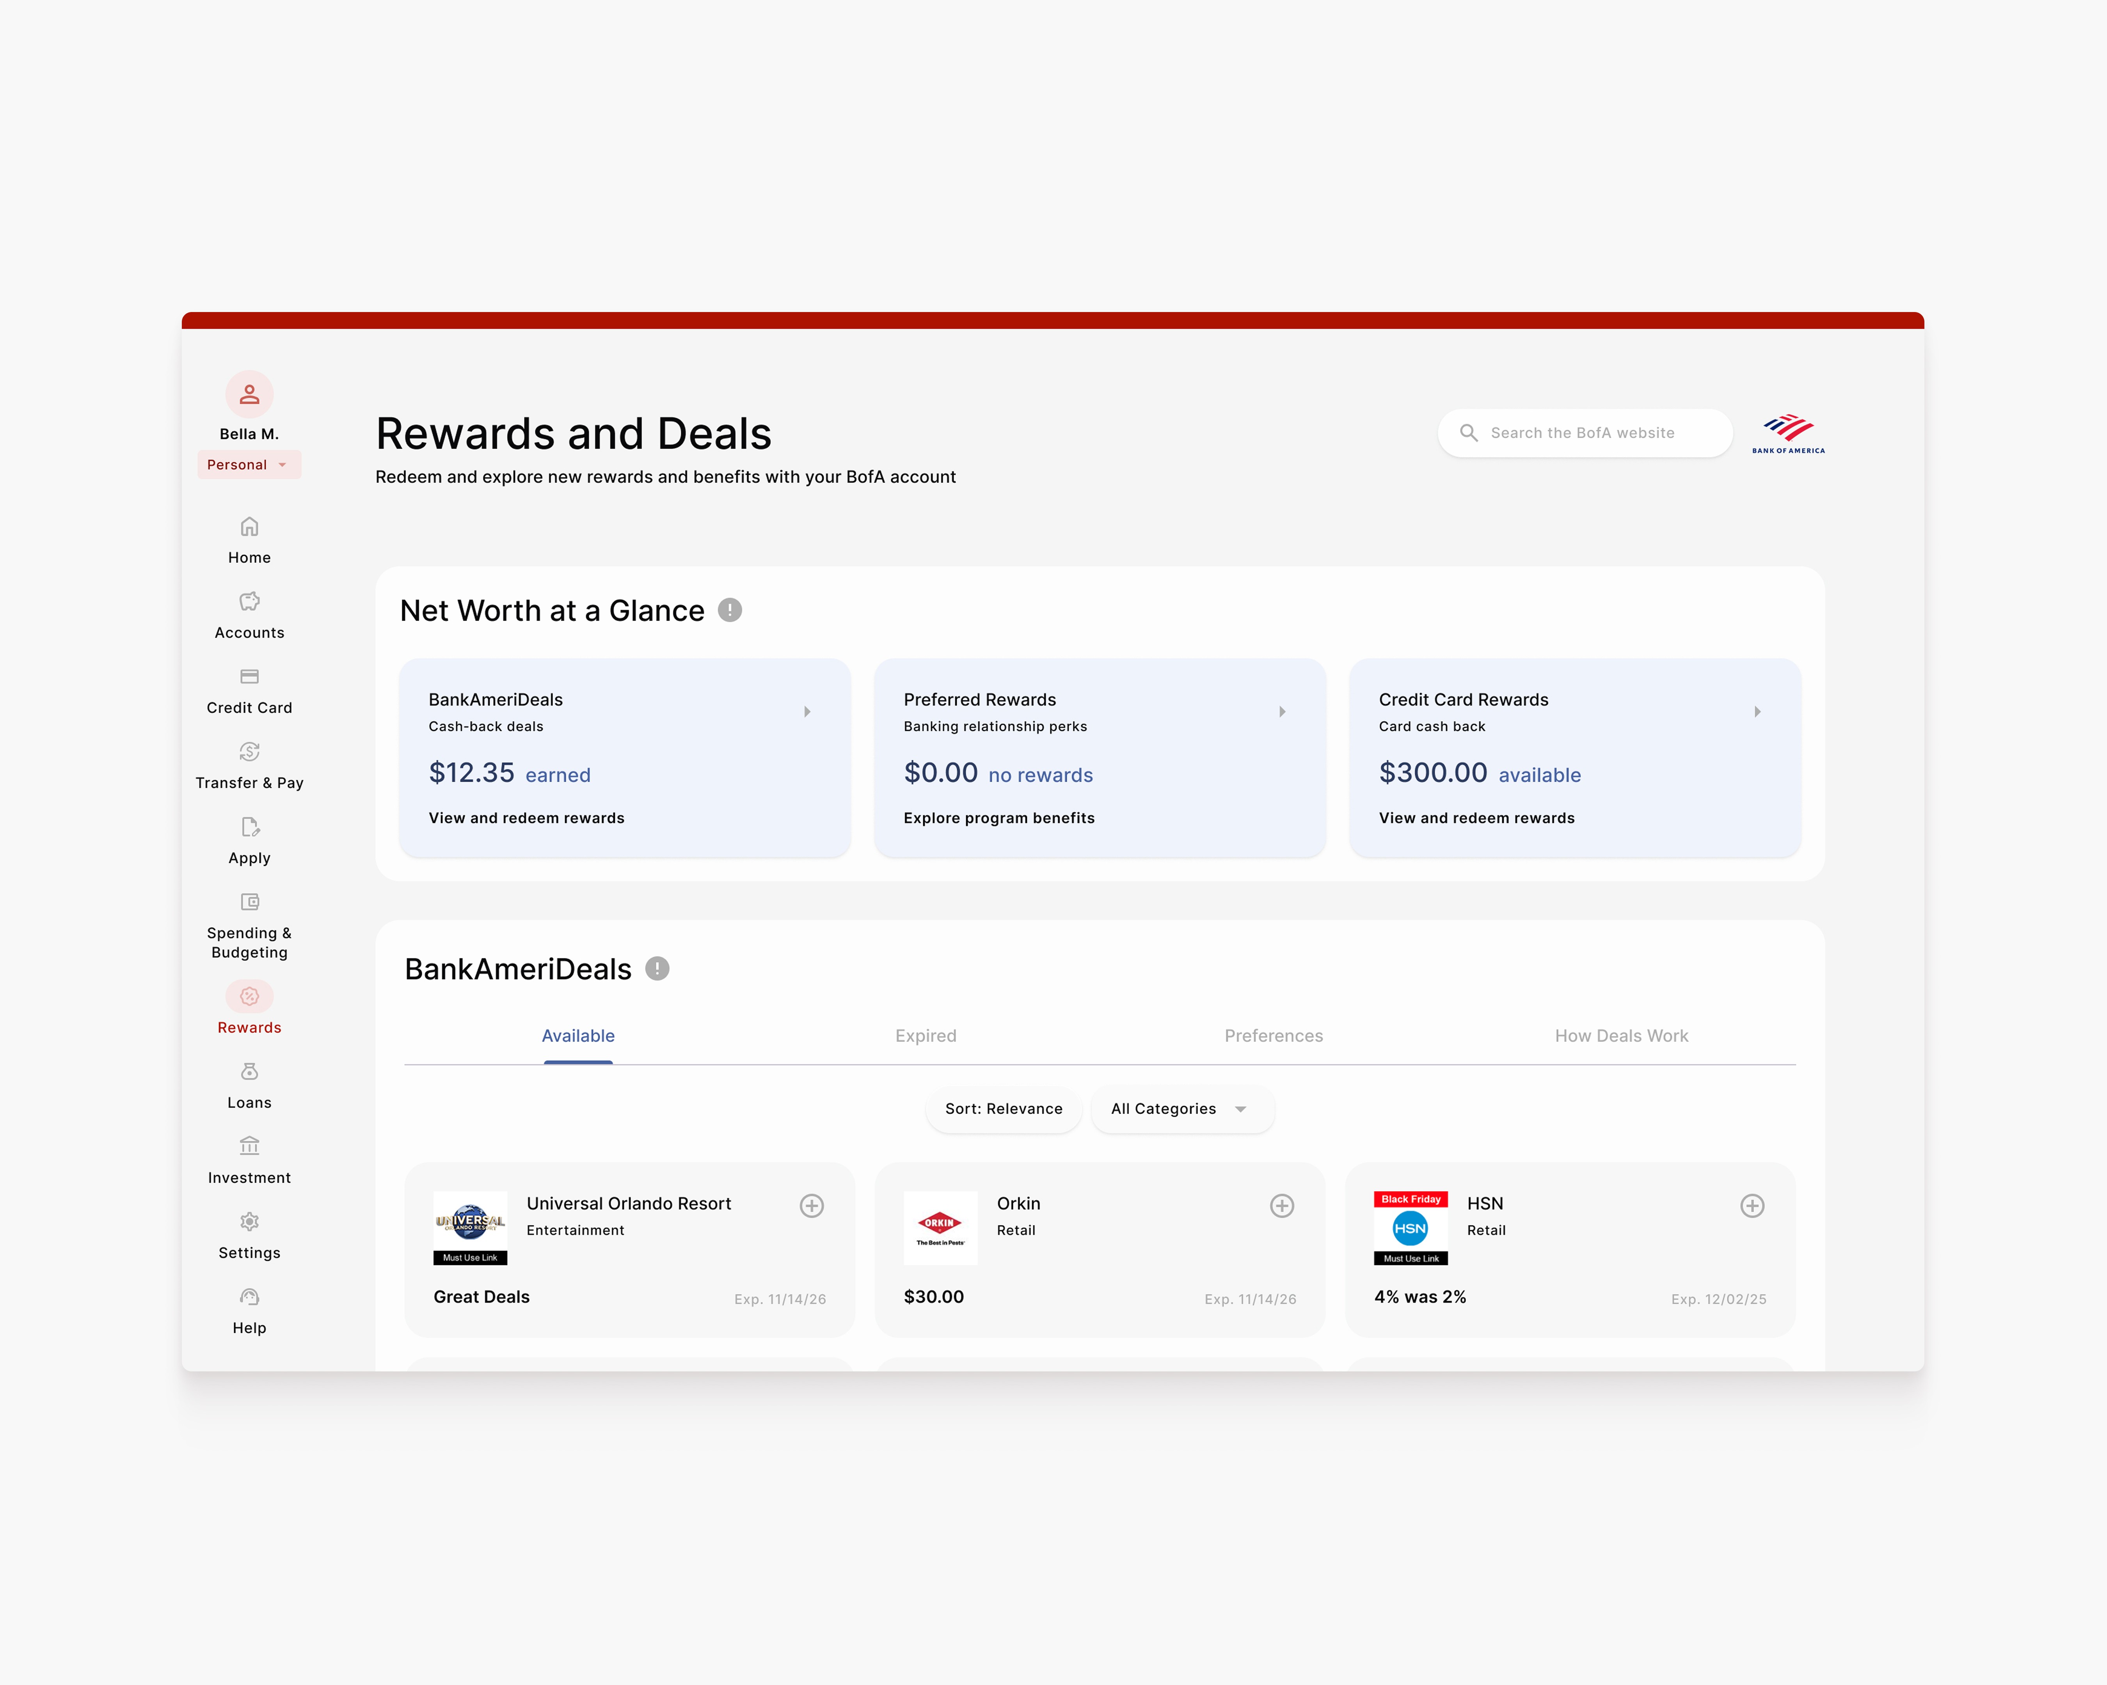This screenshot has width=2107, height=1685.
Task: Click the Sort: Relevance button
Action: pyautogui.click(x=1003, y=1109)
